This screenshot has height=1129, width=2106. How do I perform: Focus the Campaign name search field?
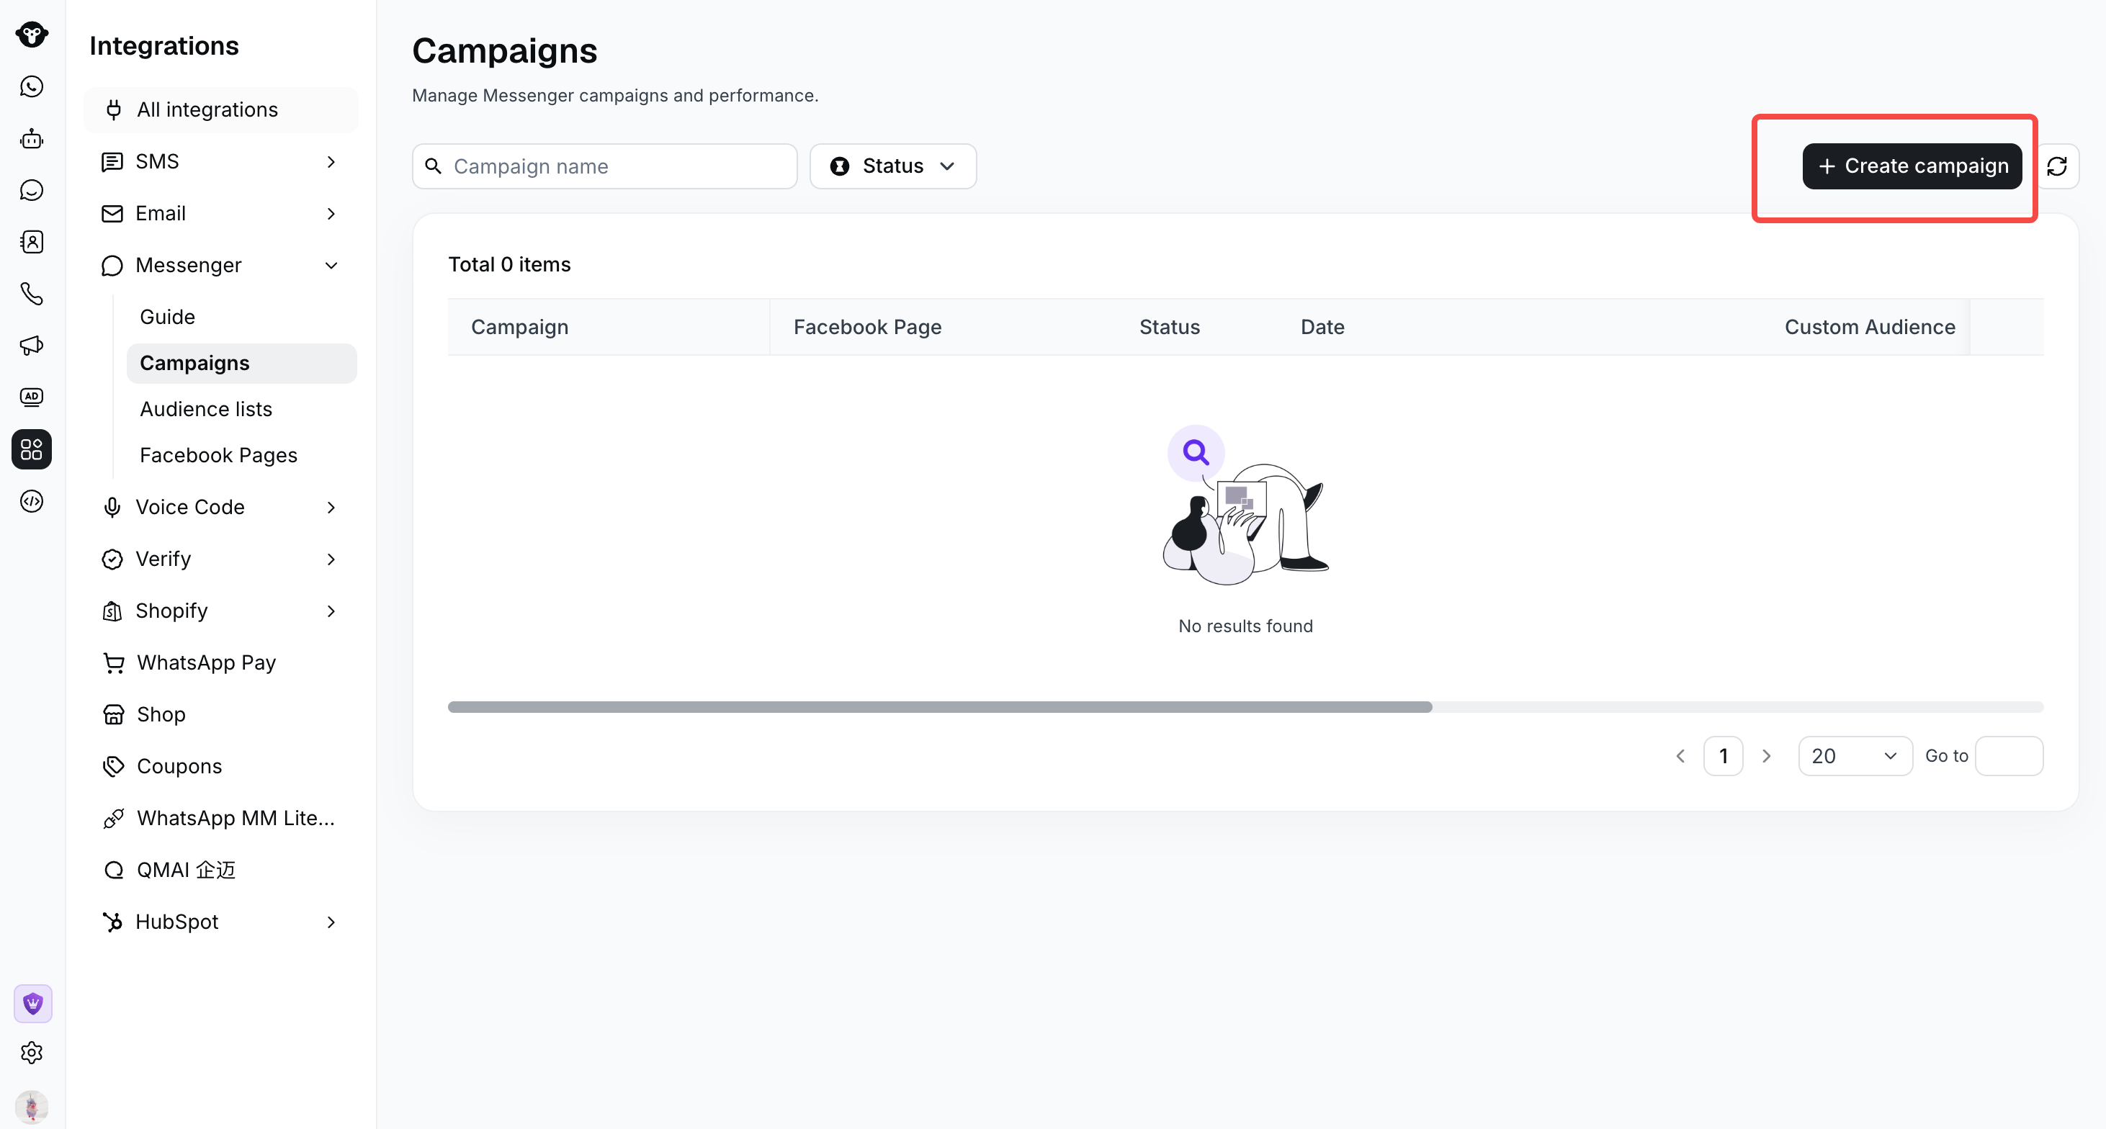605,166
